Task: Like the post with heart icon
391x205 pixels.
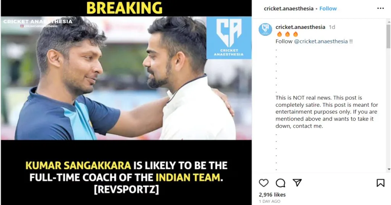Action: (263, 183)
